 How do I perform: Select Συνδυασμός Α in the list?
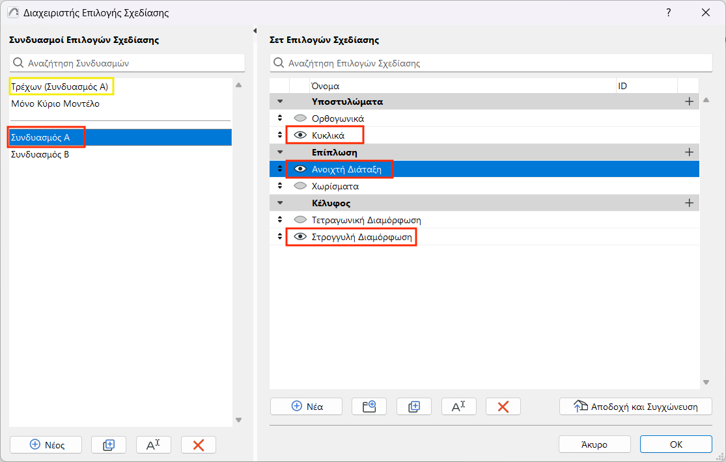coord(120,137)
